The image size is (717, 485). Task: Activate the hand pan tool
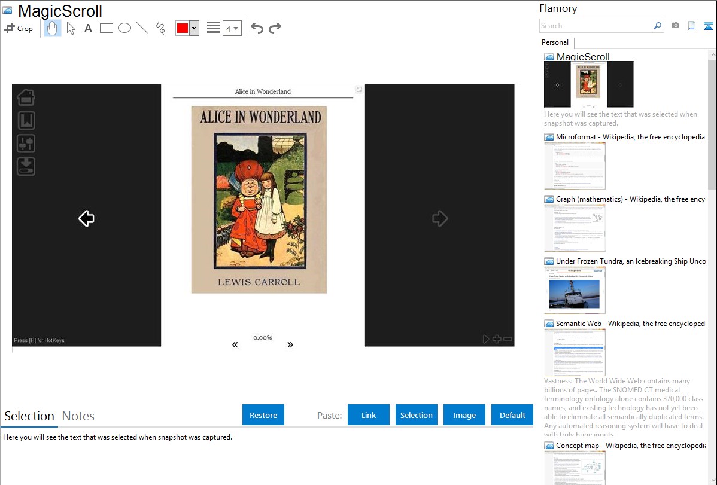[53, 28]
